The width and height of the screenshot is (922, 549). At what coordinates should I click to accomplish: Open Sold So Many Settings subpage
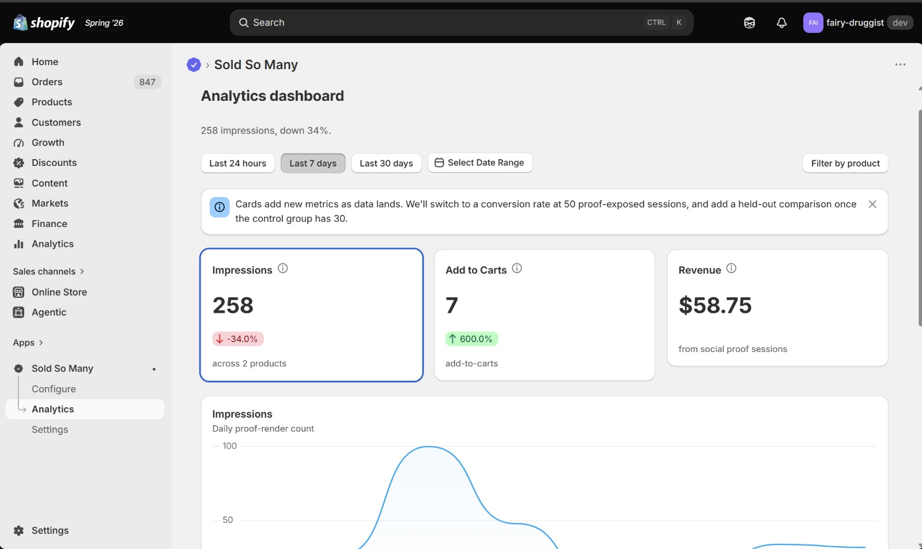50,430
